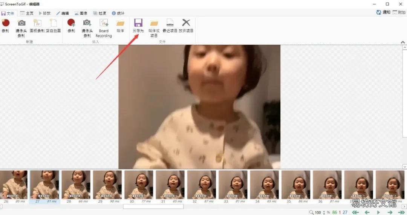This screenshot has width=407, height=215.
Task: Open 画板录制 board recorder
Action: click(x=37, y=26)
